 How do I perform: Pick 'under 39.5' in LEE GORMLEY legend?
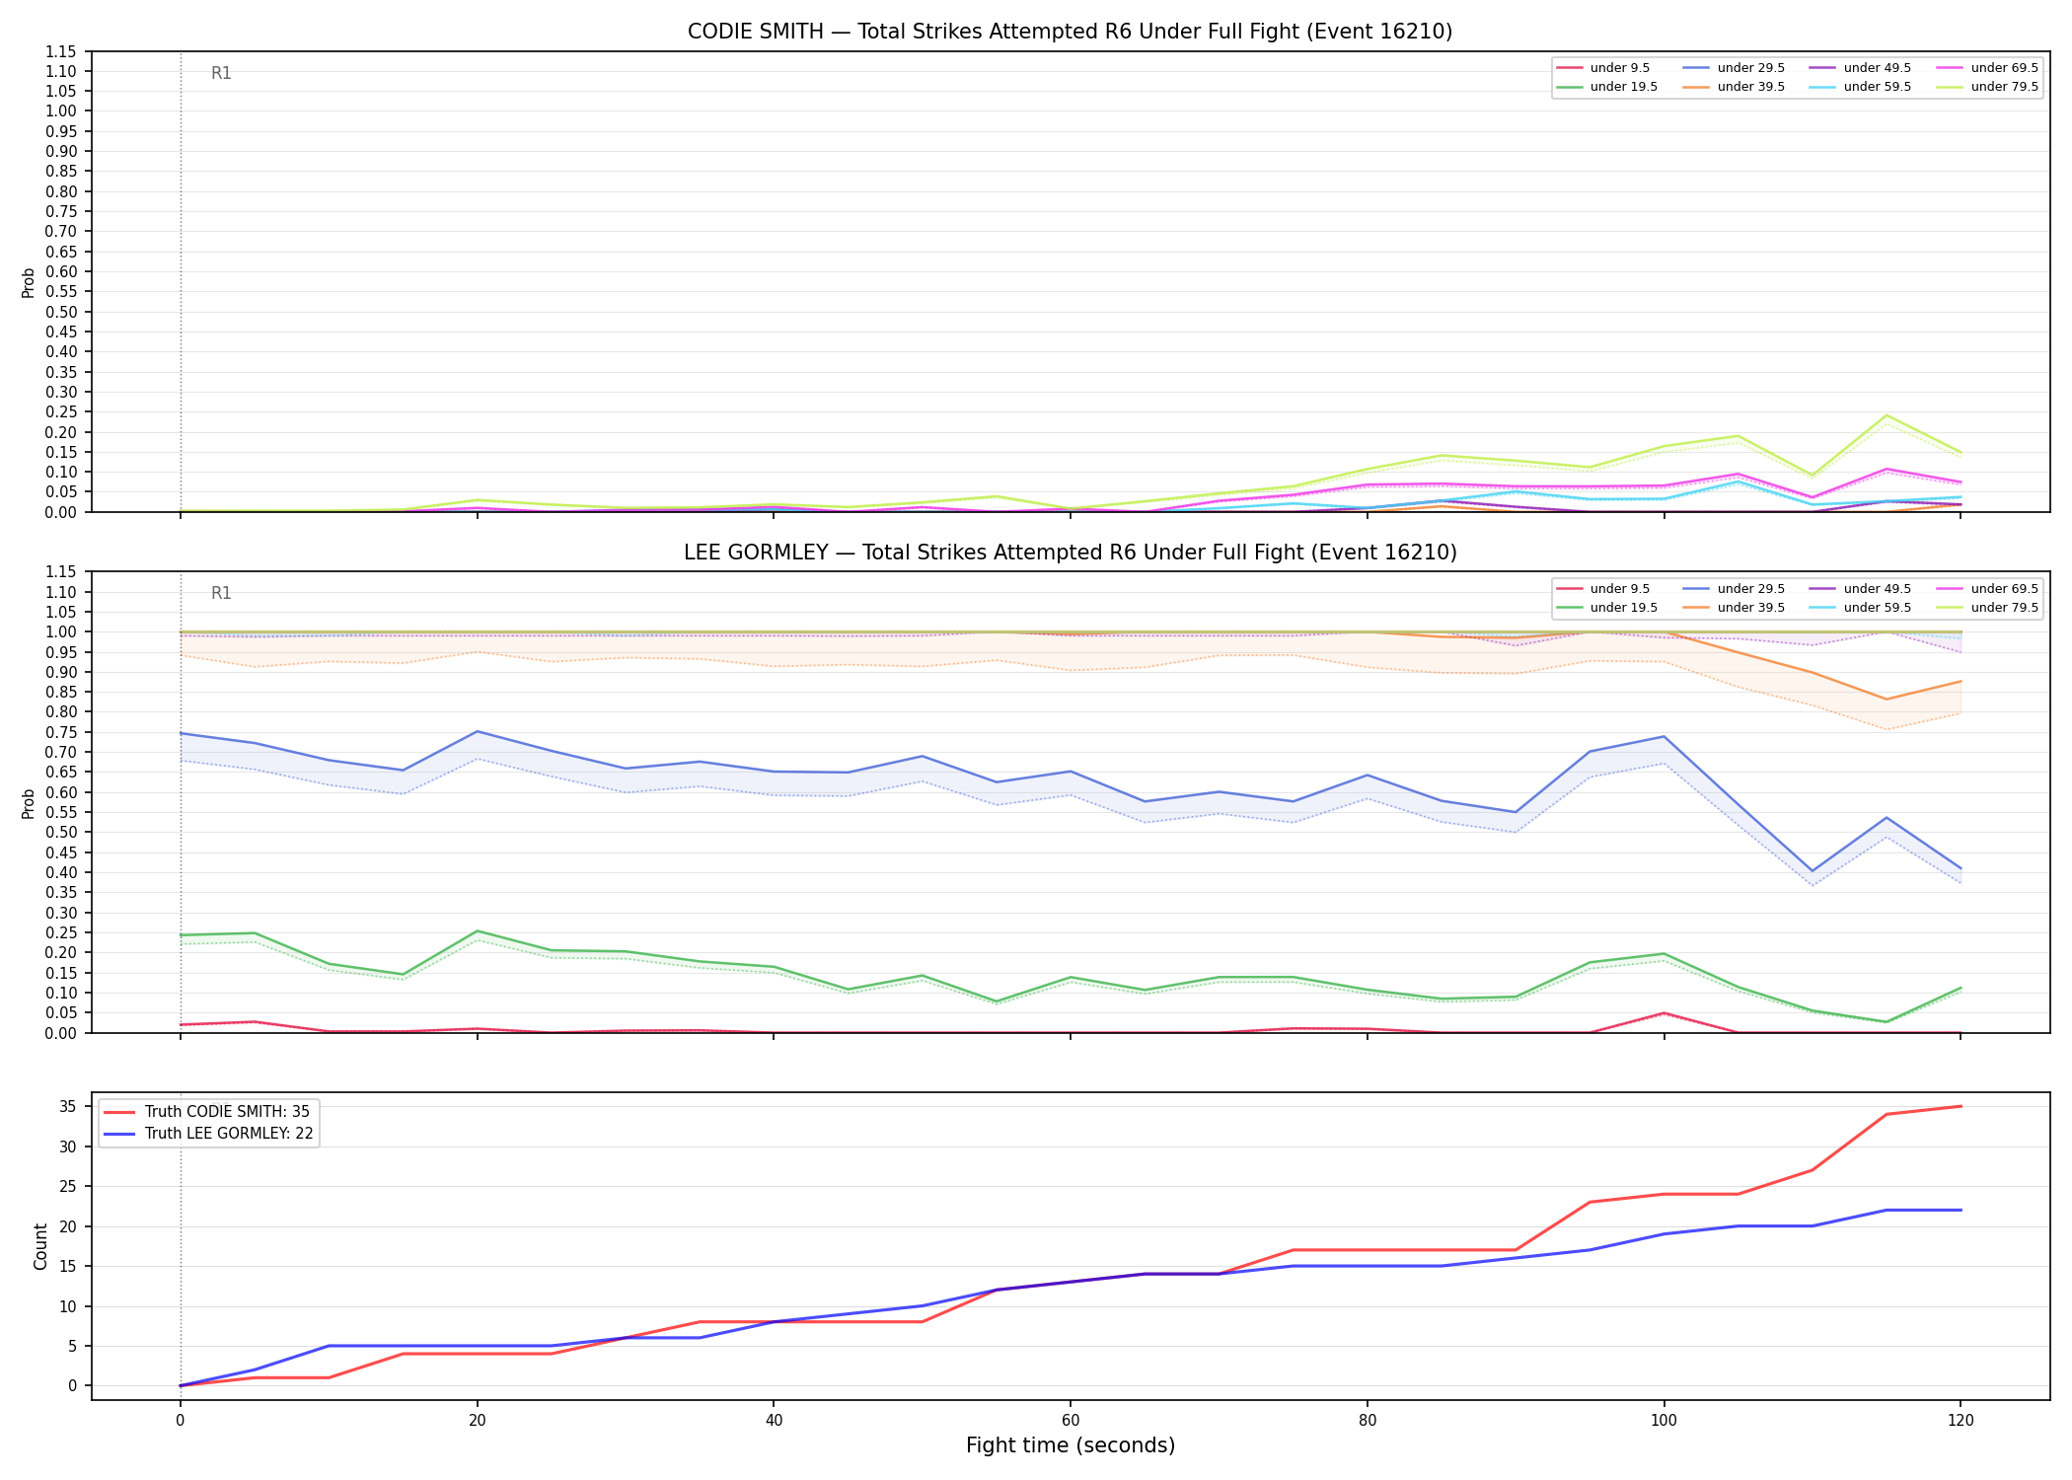[x=1734, y=608]
